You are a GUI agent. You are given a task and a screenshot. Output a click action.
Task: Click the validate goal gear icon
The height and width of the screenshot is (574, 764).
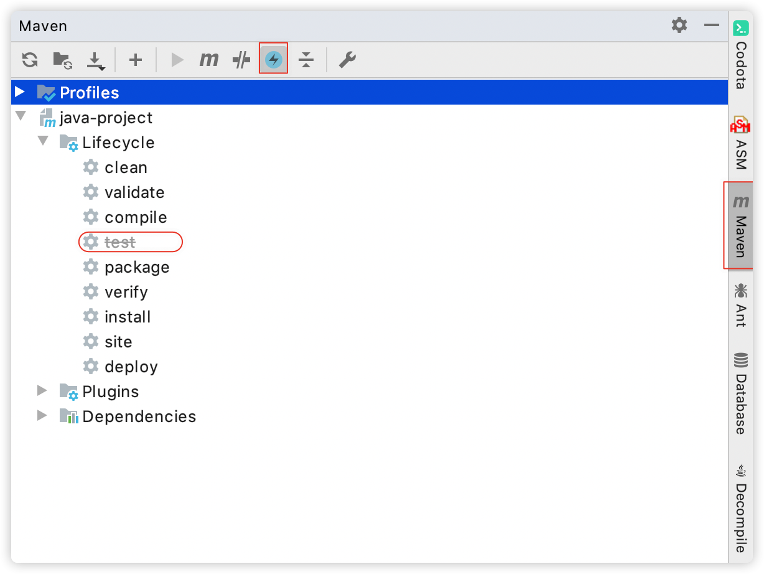(91, 192)
